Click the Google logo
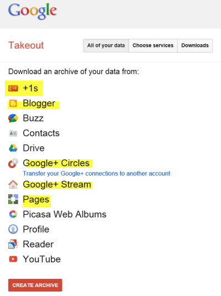221x296 pixels. [32, 12]
